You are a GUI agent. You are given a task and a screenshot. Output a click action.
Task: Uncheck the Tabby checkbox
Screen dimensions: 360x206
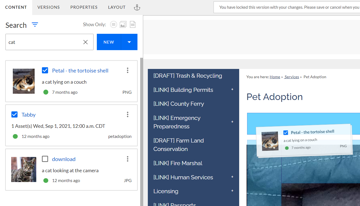tap(14, 114)
